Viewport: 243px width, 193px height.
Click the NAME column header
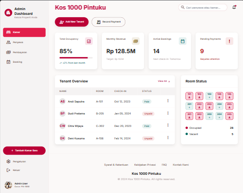pyautogui.click(x=63, y=91)
